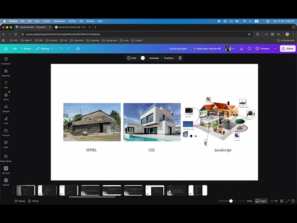The height and width of the screenshot is (223, 297).
Task: Select the CSS modern house image
Action: pyautogui.click(x=152, y=122)
